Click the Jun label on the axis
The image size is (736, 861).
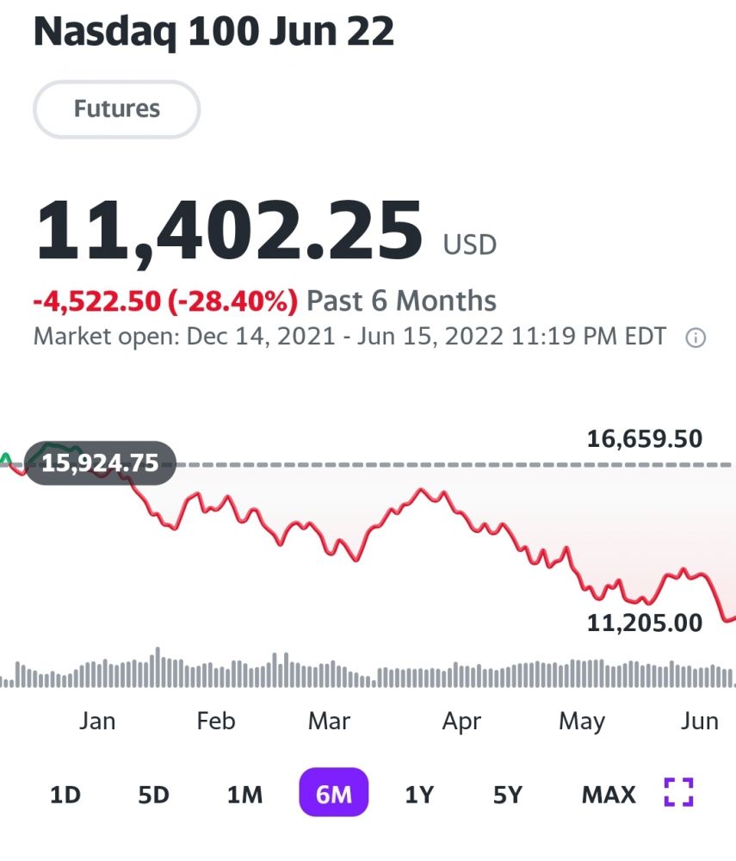pos(699,721)
